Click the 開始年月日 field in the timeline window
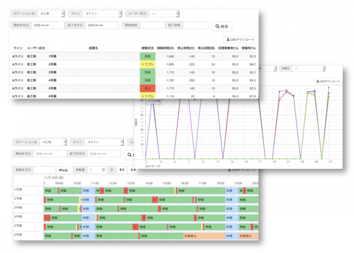Viewport: 354px width, 253px height. (x=50, y=153)
